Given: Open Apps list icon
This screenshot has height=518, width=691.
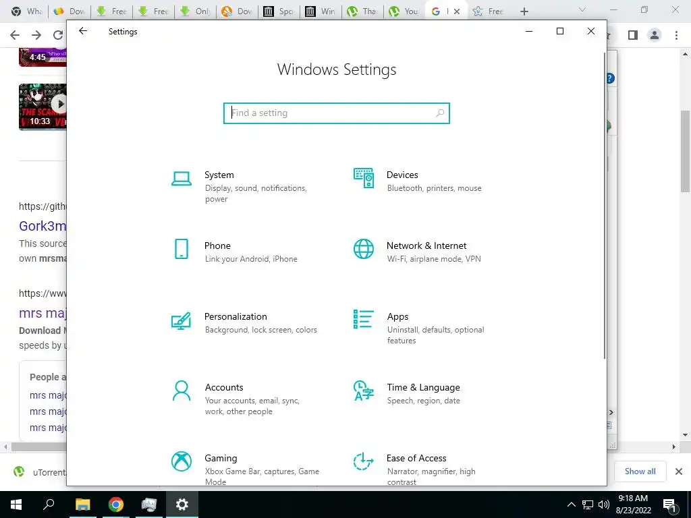Looking at the screenshot, I should 364,319.
